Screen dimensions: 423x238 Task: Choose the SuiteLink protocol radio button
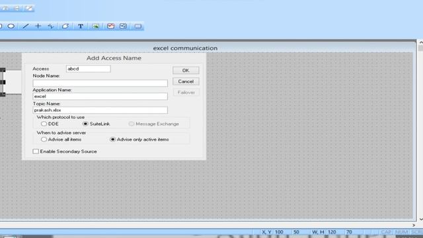(85, 124)
